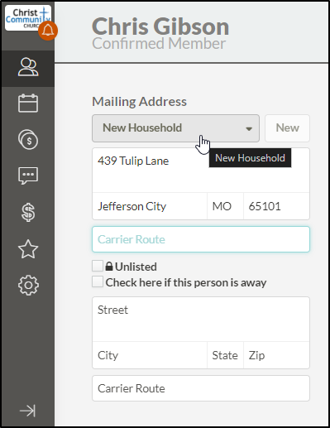Click the 65101 zip field
Image resolution: width=330 pixels, height=428 pixels.
click(x=276, y=206)
